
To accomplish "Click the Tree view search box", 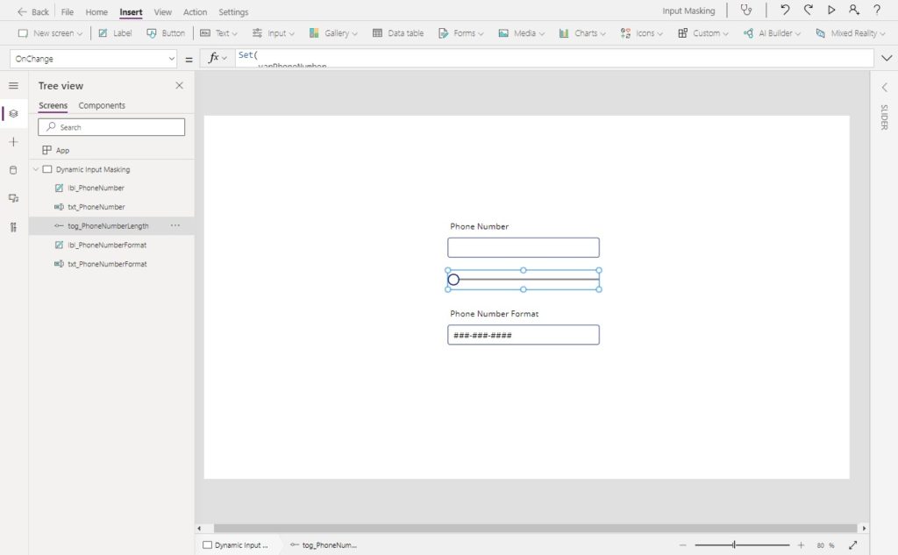I will (x=111, y=127).
